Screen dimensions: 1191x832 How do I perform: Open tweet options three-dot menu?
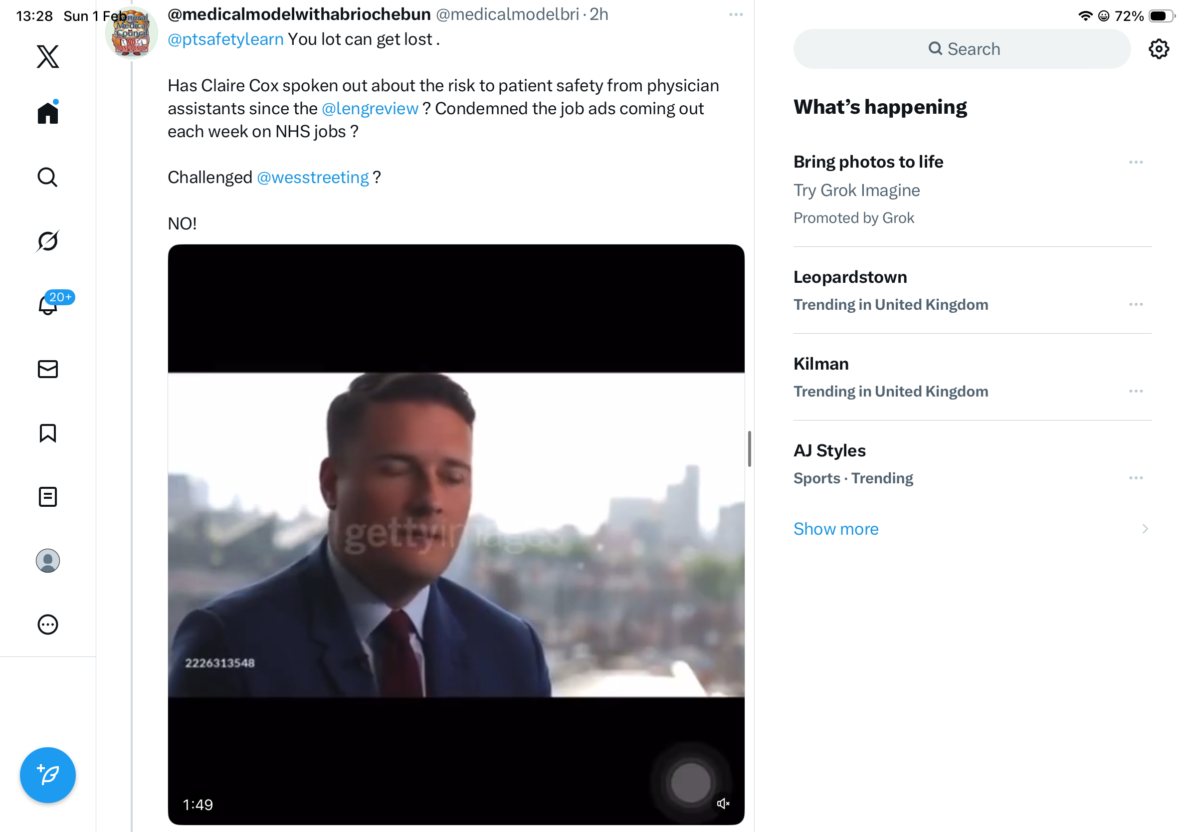pos(736,14)
